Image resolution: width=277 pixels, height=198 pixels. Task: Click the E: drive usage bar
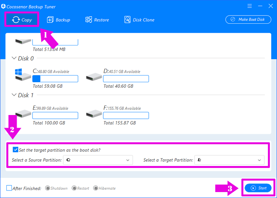(x=55, y=115)
